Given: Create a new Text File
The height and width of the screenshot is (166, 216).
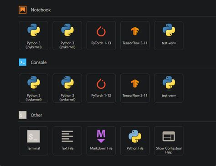Looking at the screenshot, I should pyautogui.click(x=67, y=141).
